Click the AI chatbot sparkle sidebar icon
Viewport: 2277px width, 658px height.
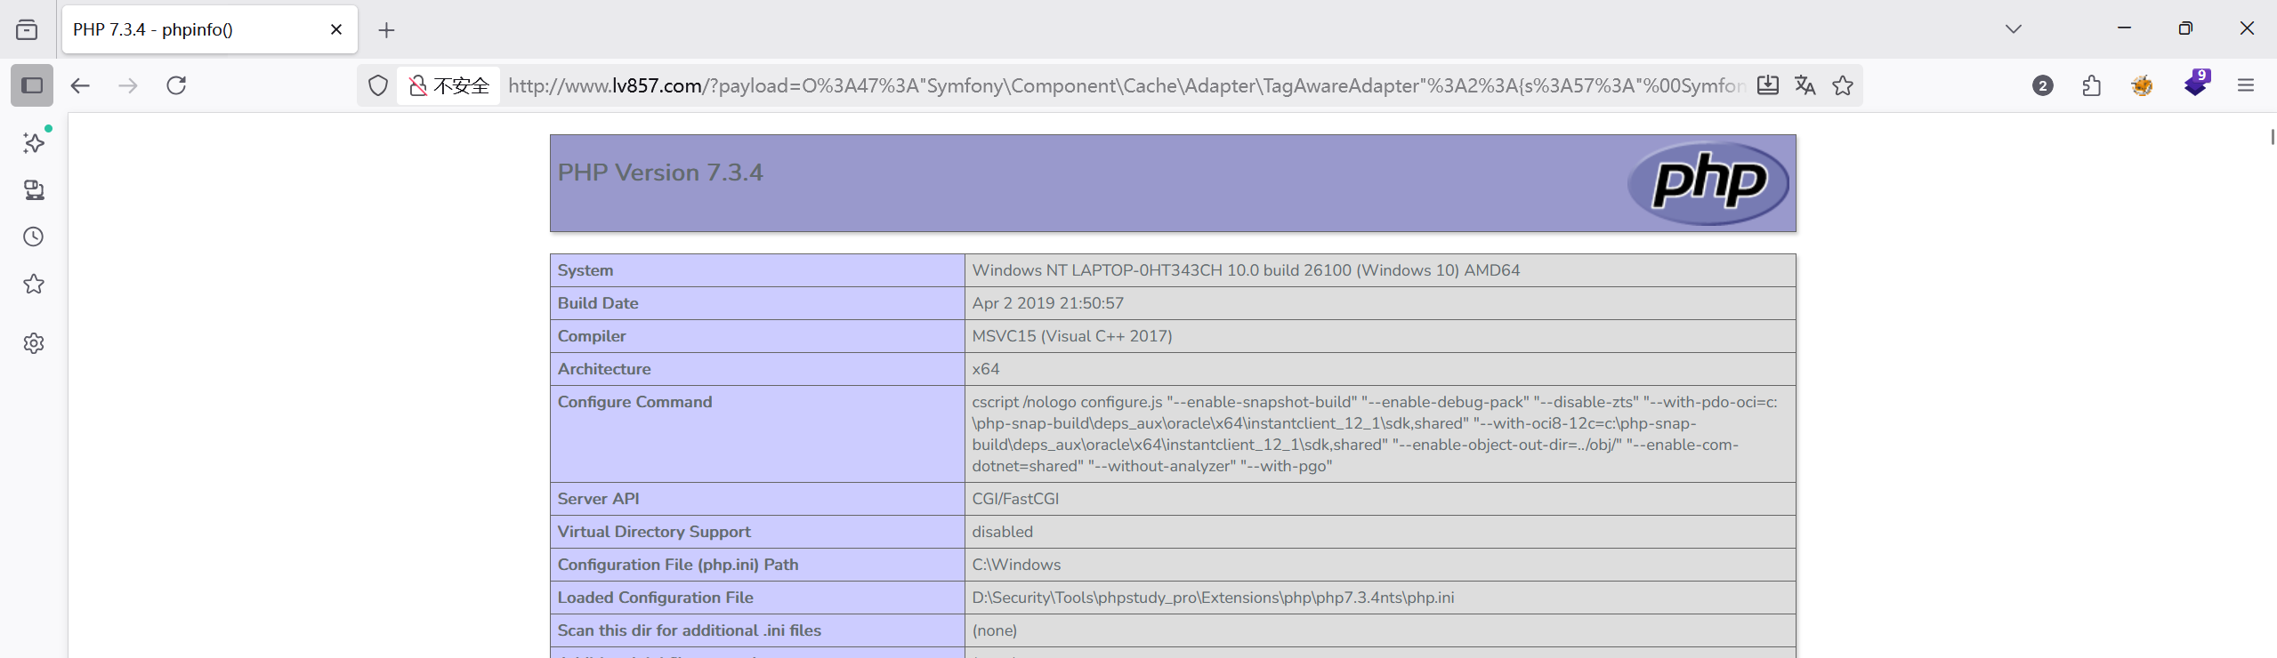click(x=34, y=143)
